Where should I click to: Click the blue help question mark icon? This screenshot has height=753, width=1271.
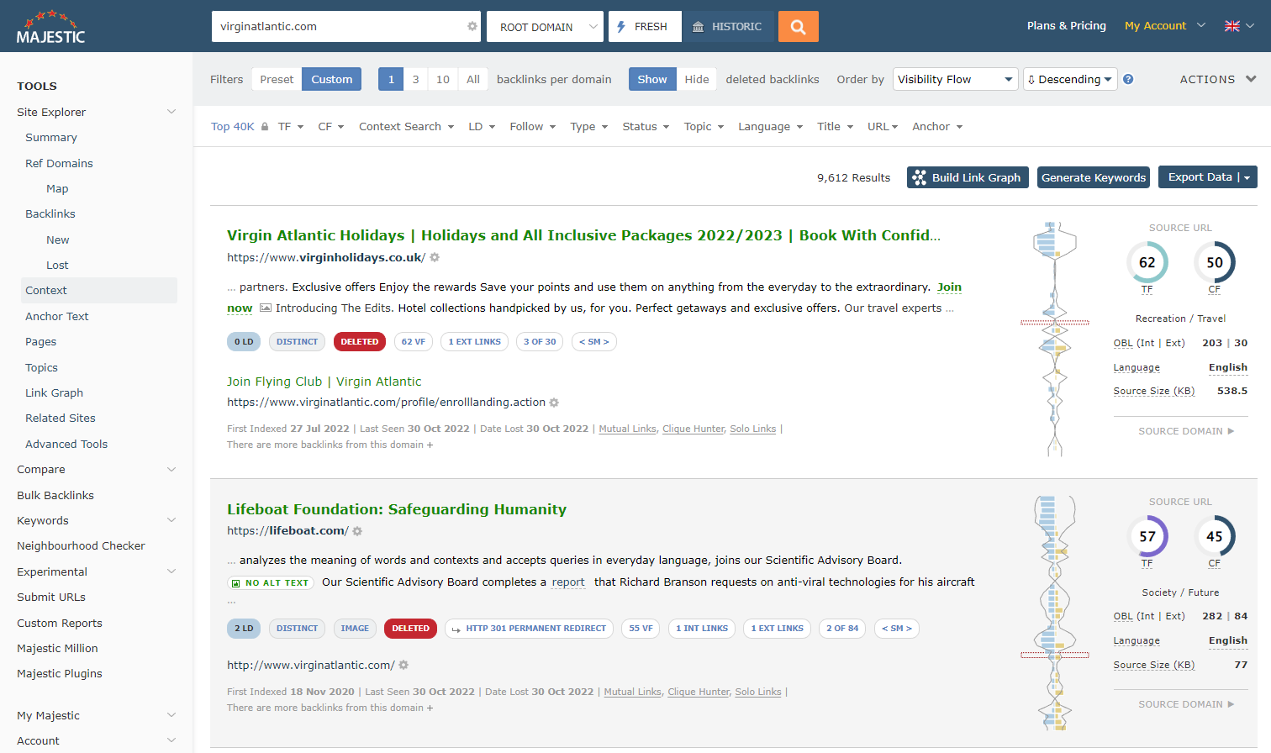point(1128,79)
